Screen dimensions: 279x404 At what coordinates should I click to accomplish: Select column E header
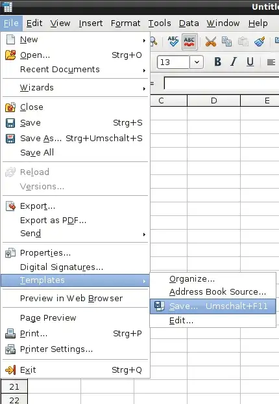tap(260, 100)
